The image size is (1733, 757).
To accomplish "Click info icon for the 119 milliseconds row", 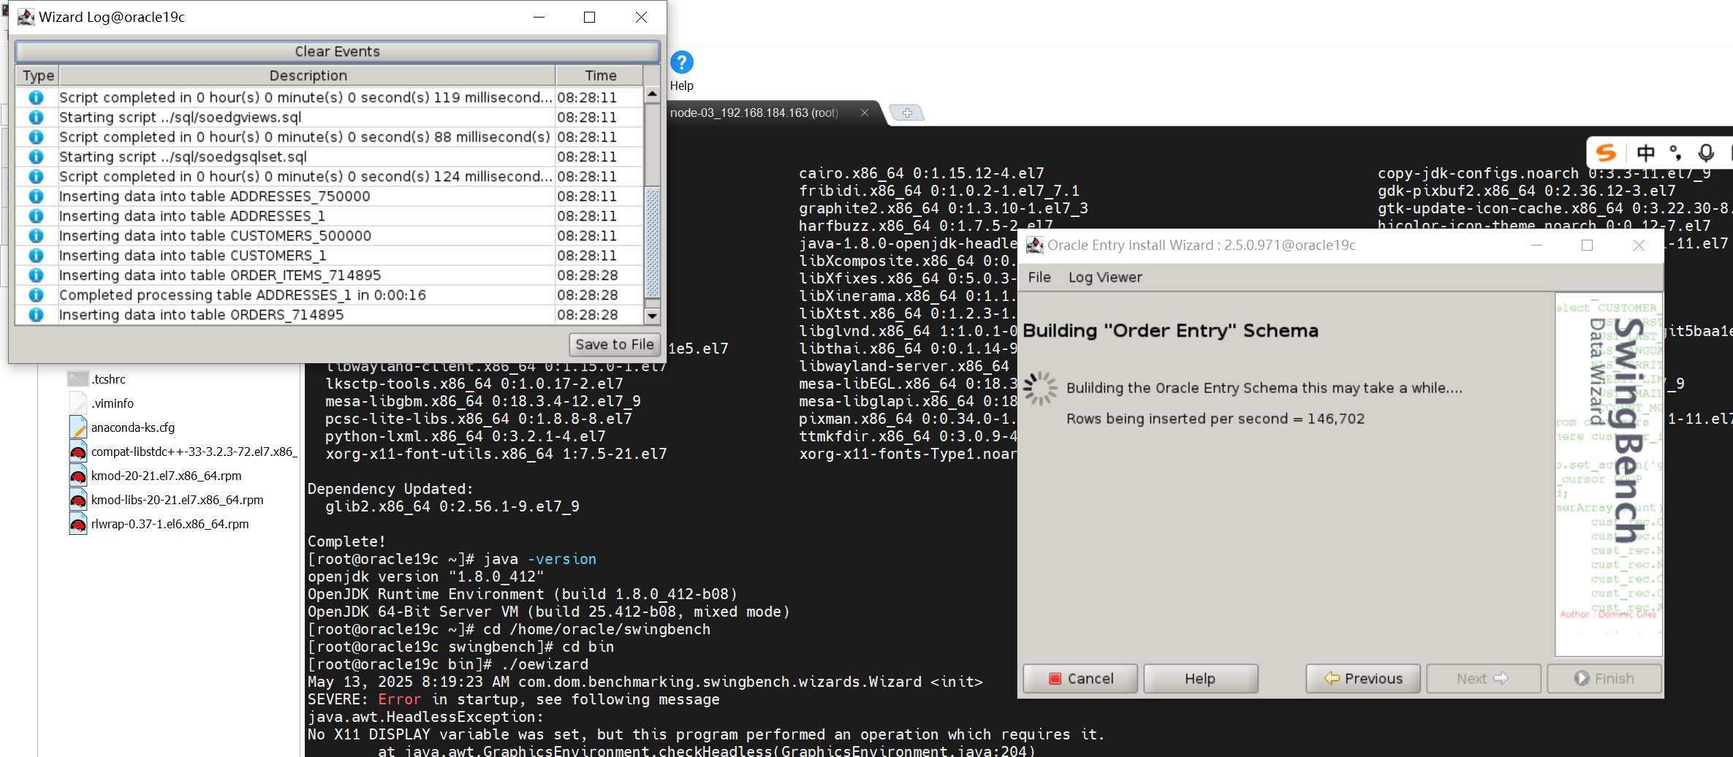I will (x=36, y=97).
